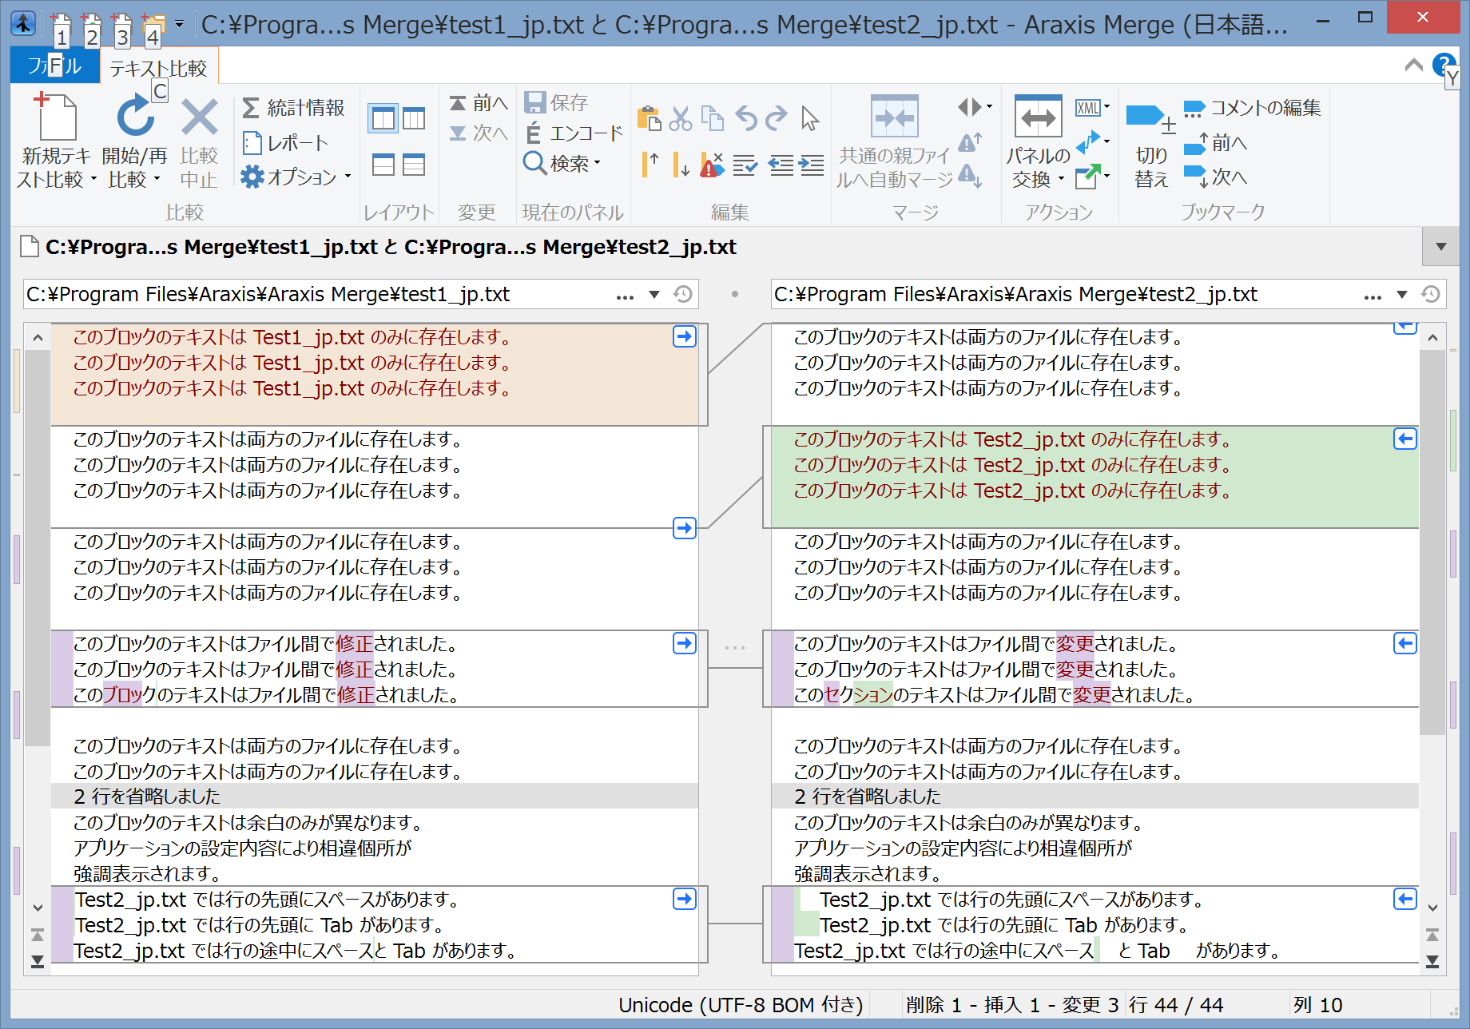Image resolution: width=1470 pixels, height=1029 pixels.
Task: Click the help question mark icon
Action: (1443, 64)
